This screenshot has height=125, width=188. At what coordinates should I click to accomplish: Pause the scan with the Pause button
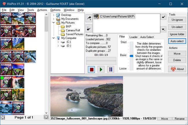pyautogui.click(x=110, y=69)
